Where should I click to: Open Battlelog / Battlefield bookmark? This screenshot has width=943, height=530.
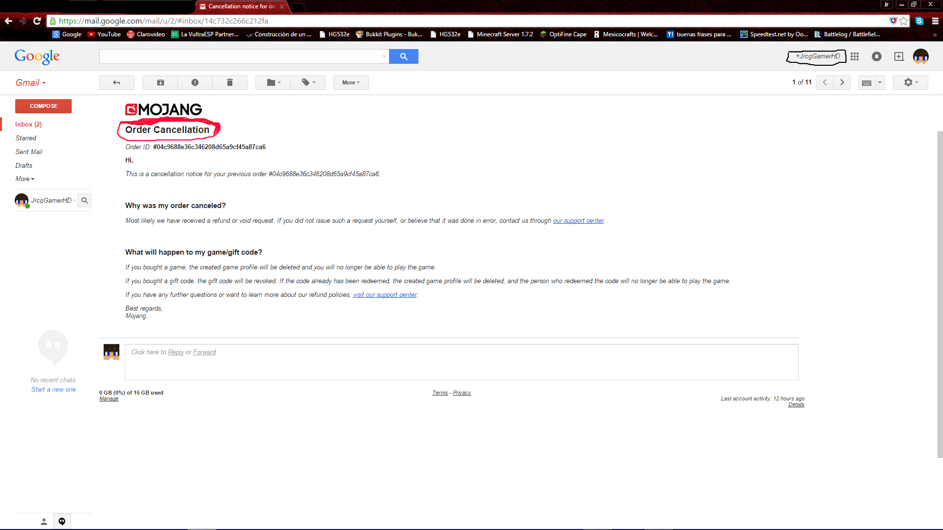point(847,34)
